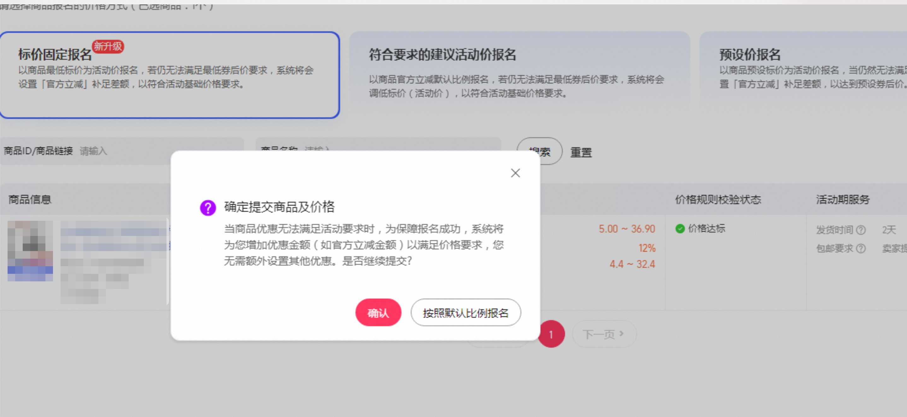This screenshot has height=417, width=907.
Task: Click the 12% discount value
Action: (x=647, y=248)
